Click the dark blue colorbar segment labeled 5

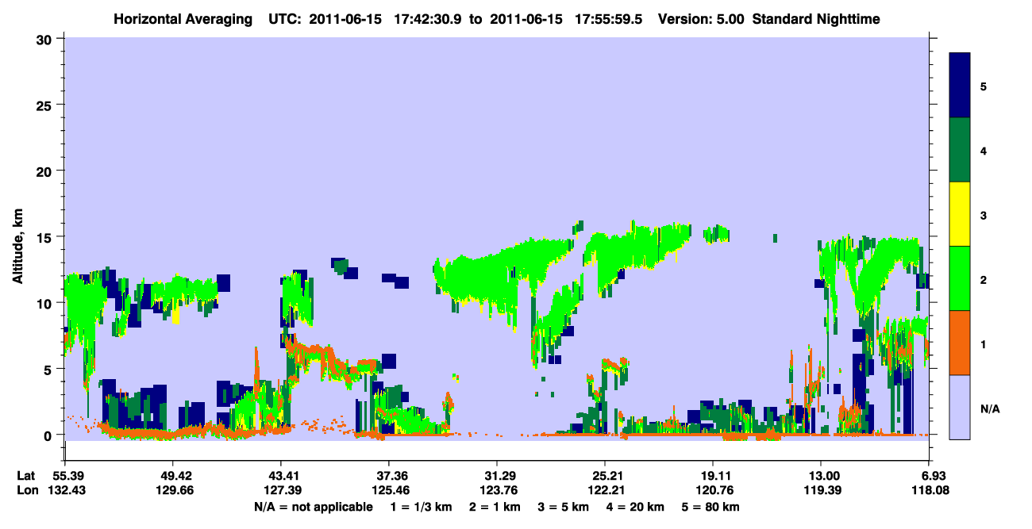[960, 86]
